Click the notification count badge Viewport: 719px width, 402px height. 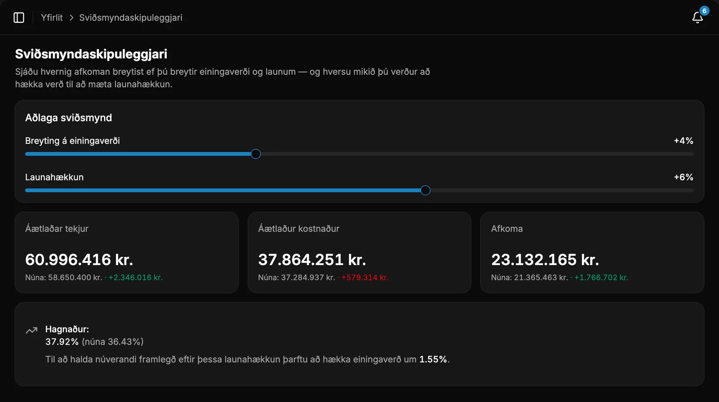pos(704,11)
